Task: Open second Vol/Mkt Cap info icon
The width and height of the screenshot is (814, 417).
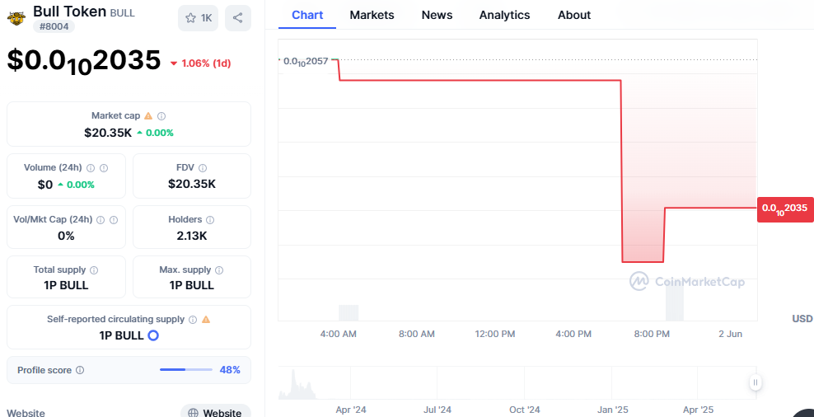Action: (114, 220)
